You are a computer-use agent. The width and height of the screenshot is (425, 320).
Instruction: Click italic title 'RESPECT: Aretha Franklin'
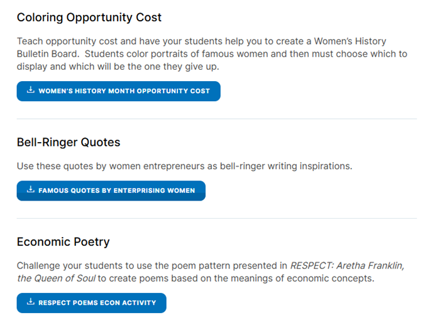(346, 266)
